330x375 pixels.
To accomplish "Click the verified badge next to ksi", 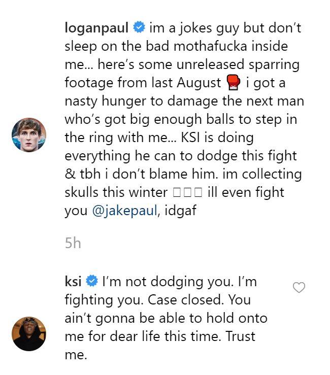I will pyautogui.click(x=92, y=281).
